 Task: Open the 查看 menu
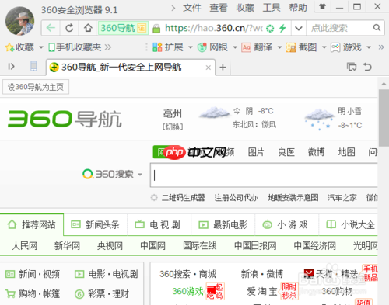click(x=219, y=8)
